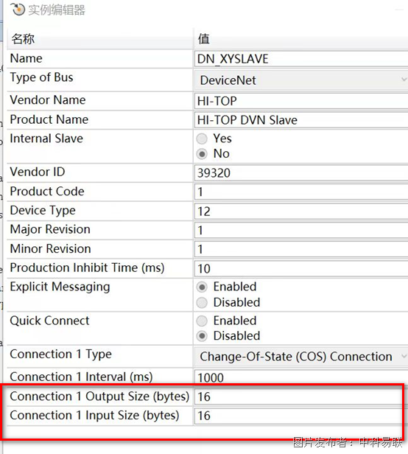Expand the Connection 1 Type dropdown

point(301,357)
